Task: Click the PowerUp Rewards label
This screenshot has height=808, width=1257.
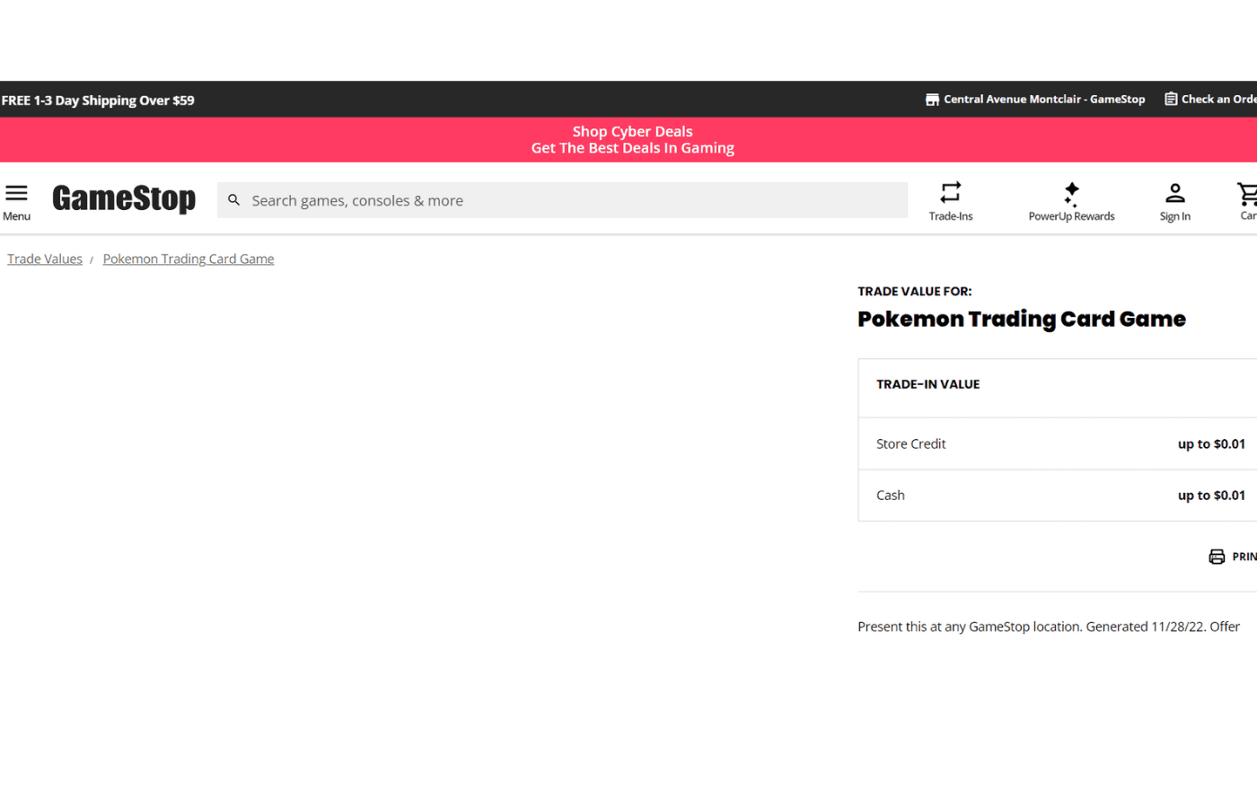Action: click(x=1071, y=216)
